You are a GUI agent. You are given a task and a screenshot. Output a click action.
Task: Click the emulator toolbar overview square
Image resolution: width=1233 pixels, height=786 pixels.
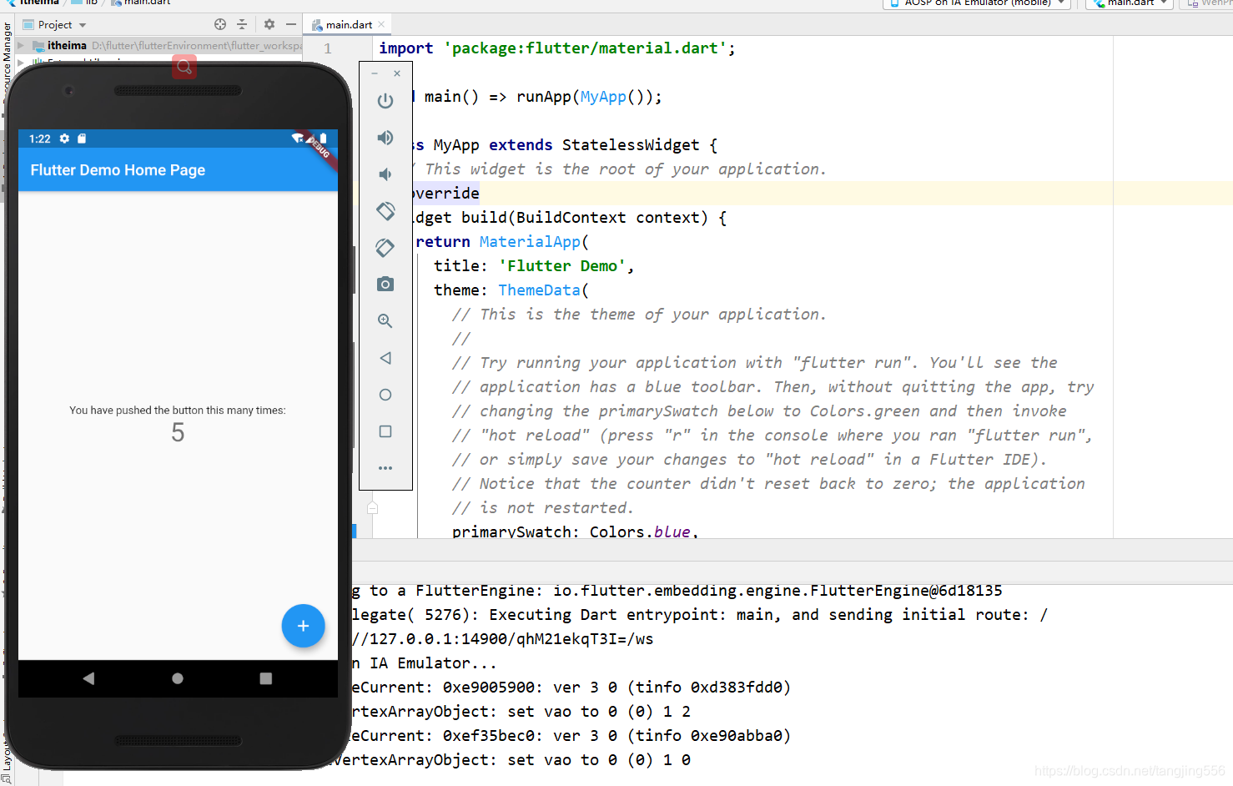[x=385, y=431]
